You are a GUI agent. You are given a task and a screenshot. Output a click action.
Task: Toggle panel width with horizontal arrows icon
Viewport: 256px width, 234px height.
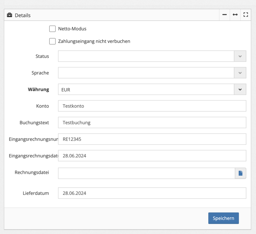point(235,15)
